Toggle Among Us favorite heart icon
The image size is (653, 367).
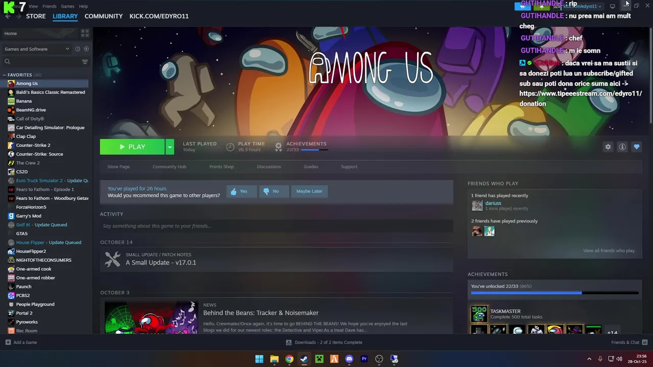pyautogui.click(x=636, y=147)
